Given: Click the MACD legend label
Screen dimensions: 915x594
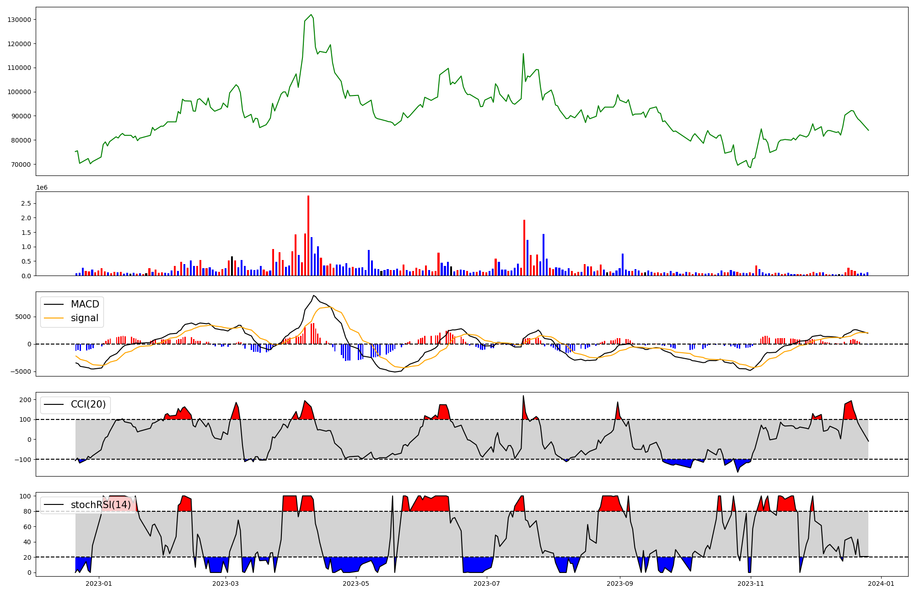Looking at the screenshot, I should click(x=85, y=304).
